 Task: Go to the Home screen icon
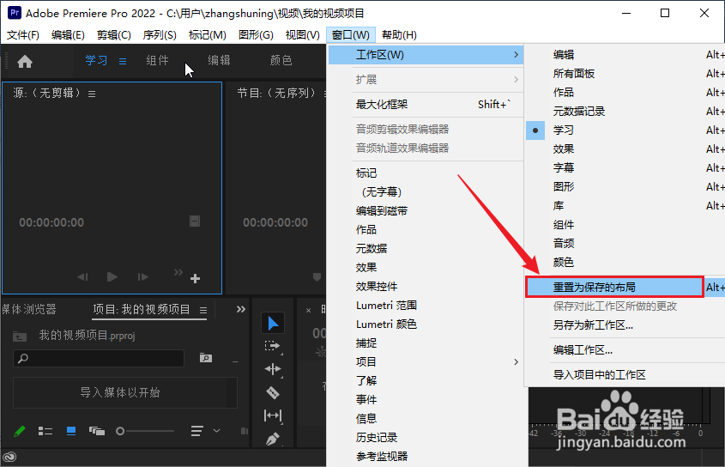coord(25,61)
